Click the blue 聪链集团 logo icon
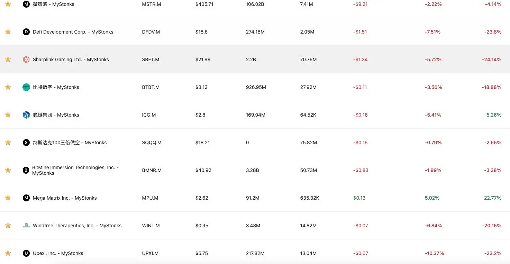510x264 pixels. coord(26,115)
